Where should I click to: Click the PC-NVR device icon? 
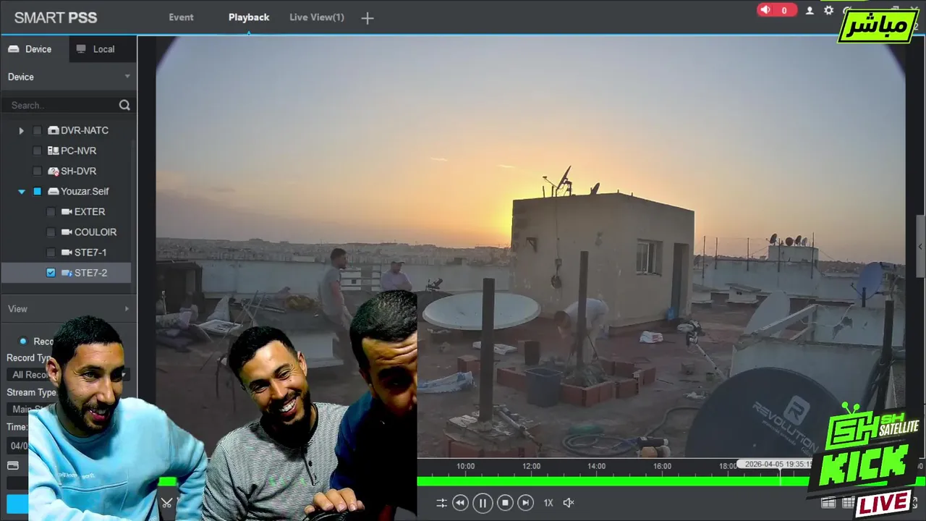click(53, 151)
